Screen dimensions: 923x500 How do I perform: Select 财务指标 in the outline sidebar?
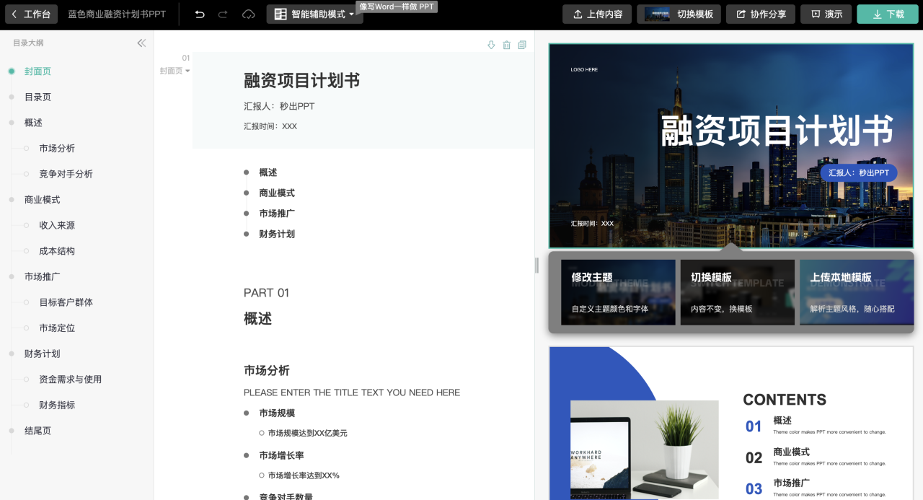tap(57, 405)
